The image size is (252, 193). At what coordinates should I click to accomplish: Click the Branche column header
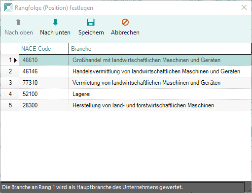(160, 49)
